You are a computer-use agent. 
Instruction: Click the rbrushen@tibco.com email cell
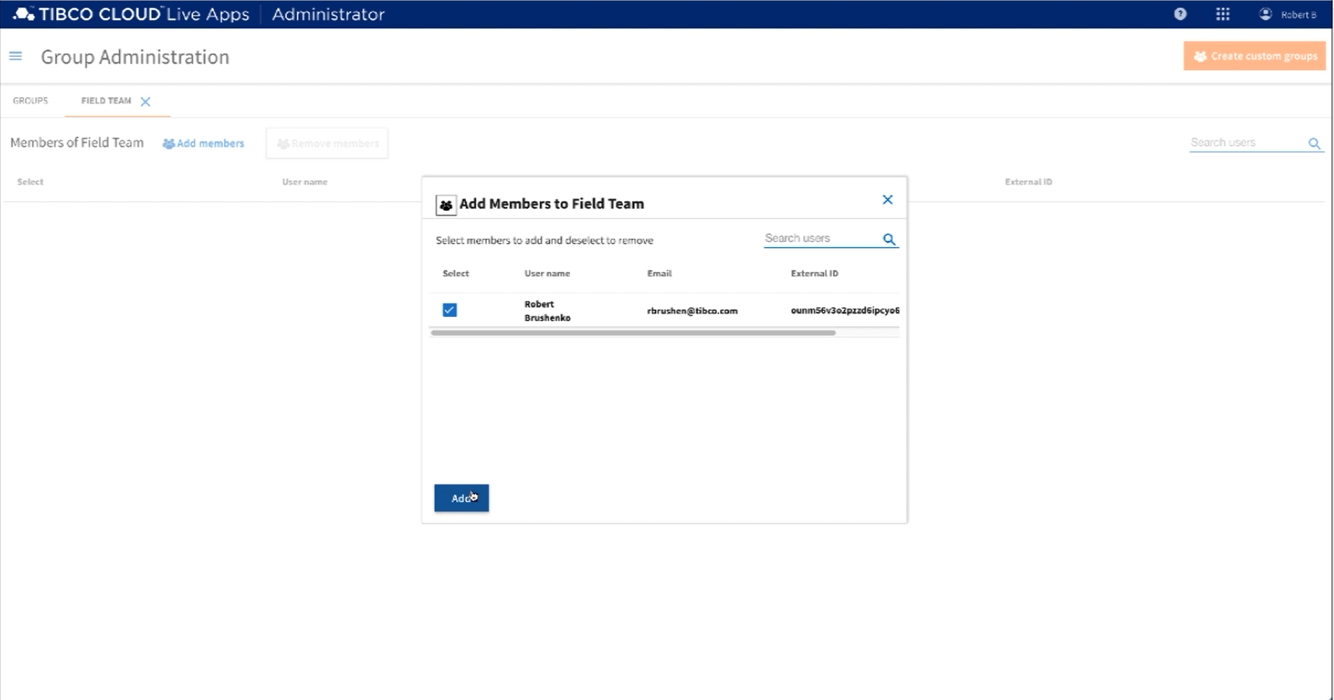(x=692, y=311)
